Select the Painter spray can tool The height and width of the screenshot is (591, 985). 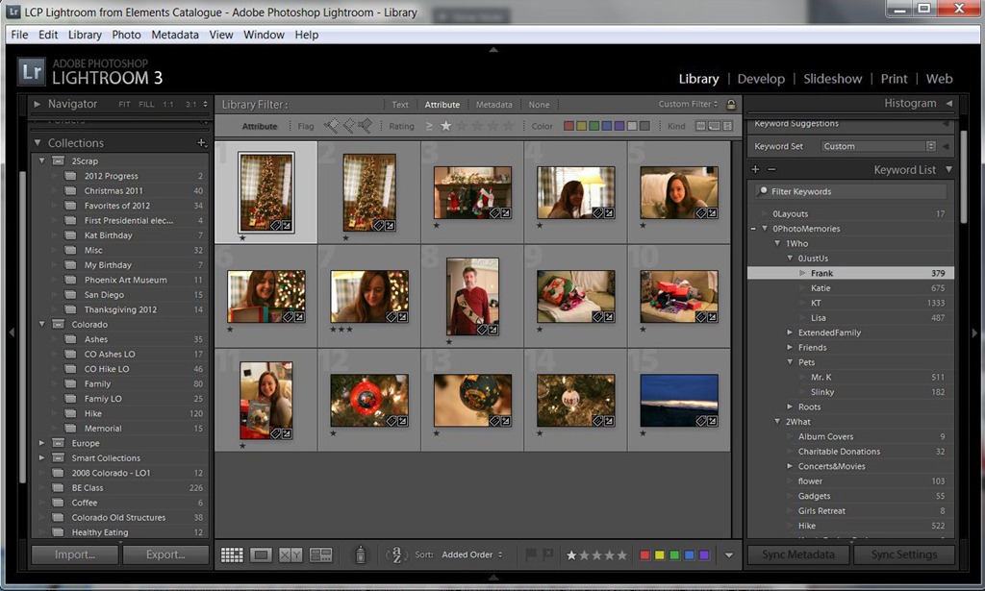point(360,554)
